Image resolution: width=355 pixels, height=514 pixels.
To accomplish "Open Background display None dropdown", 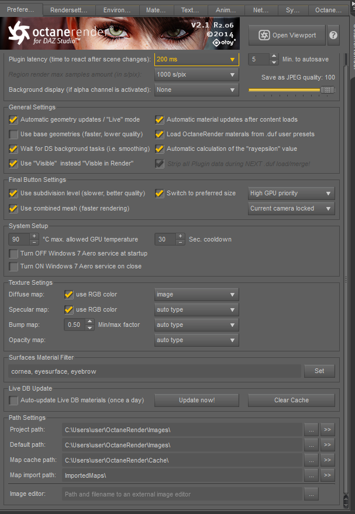I will click(x=197, y=89).
